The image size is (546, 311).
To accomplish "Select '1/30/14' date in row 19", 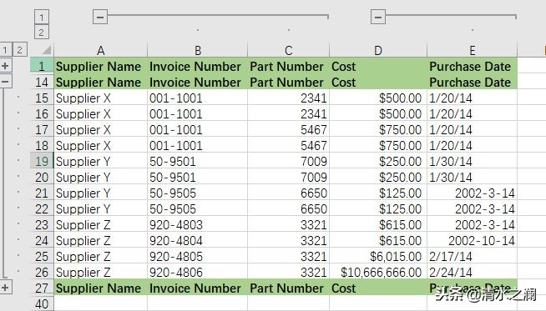I will (x=473, y=161).
